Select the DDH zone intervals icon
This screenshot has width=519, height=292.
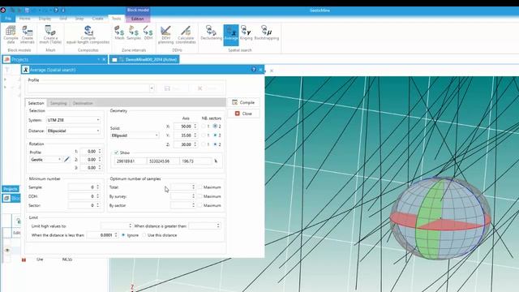[x=148, y=32]
